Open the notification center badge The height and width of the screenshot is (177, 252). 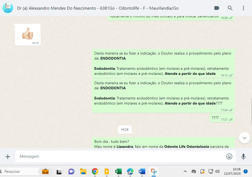point(245,172)
